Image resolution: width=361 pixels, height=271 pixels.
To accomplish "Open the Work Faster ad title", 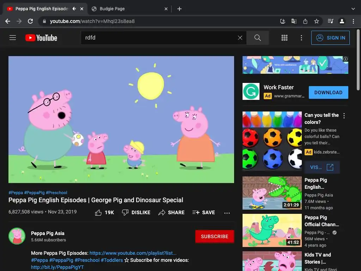I will (279, 88).
